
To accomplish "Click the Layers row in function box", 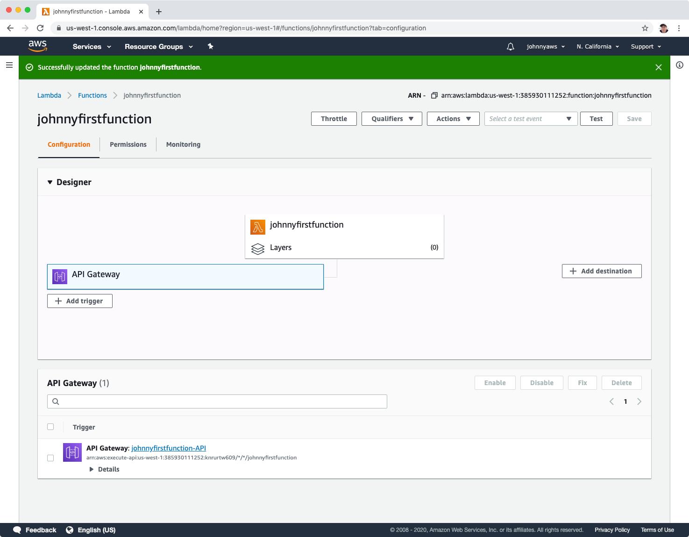I will [x=344, y=248].
